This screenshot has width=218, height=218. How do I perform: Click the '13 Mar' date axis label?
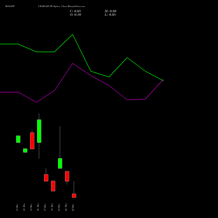31,208
